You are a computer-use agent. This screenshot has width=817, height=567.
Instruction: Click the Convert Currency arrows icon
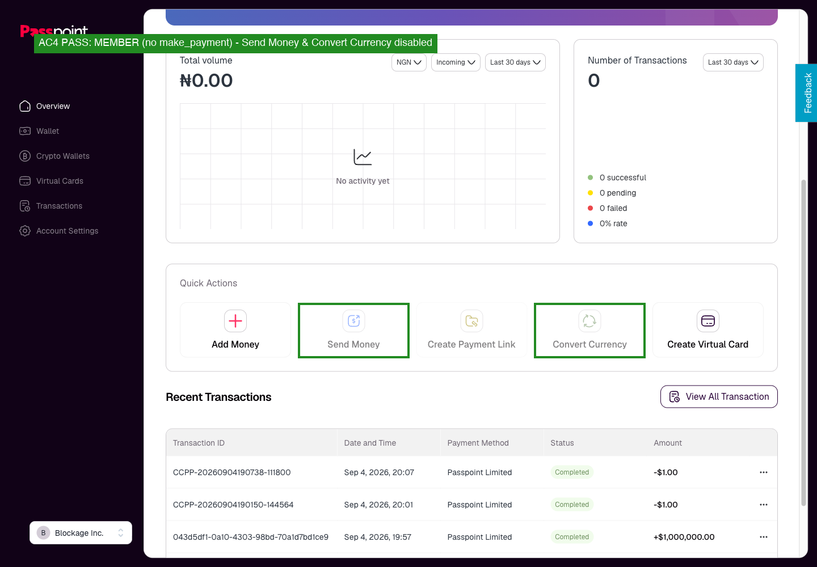[589, 321]
